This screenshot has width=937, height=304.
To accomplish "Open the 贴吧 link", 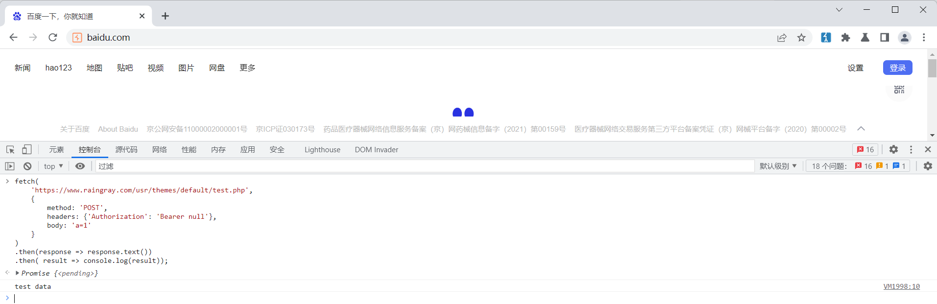I will point(125,68).
